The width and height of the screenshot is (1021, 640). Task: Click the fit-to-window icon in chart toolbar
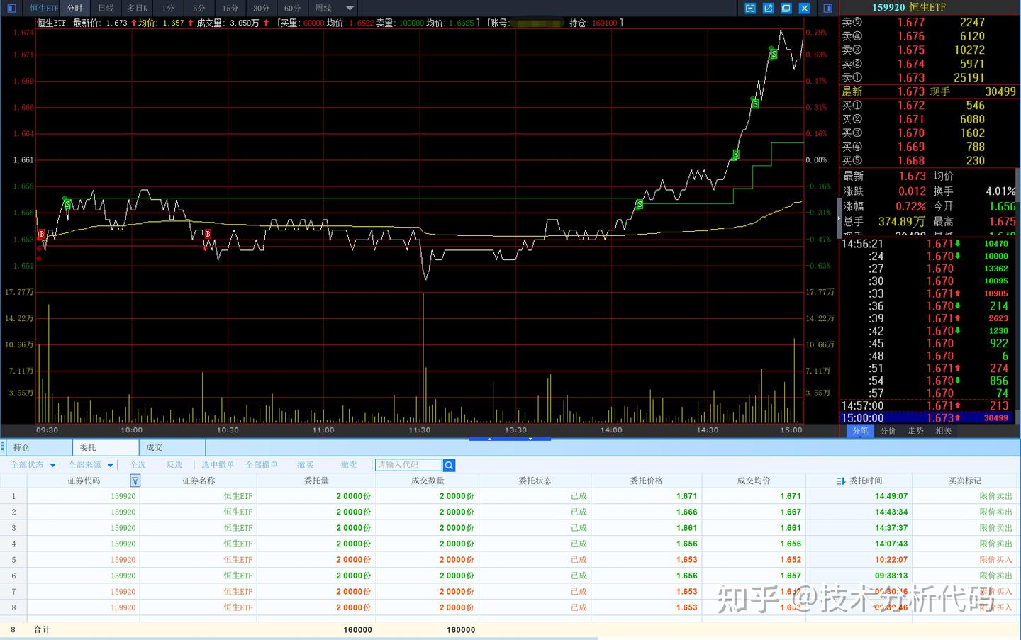(750, 8)
